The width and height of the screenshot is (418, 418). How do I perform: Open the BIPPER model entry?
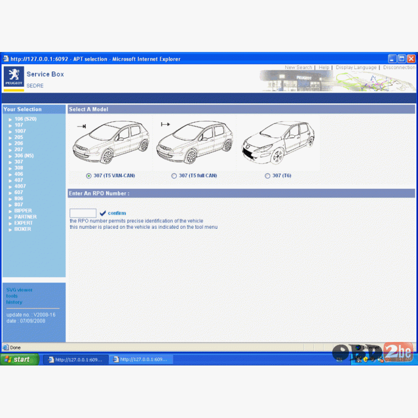tap(23, 211)
